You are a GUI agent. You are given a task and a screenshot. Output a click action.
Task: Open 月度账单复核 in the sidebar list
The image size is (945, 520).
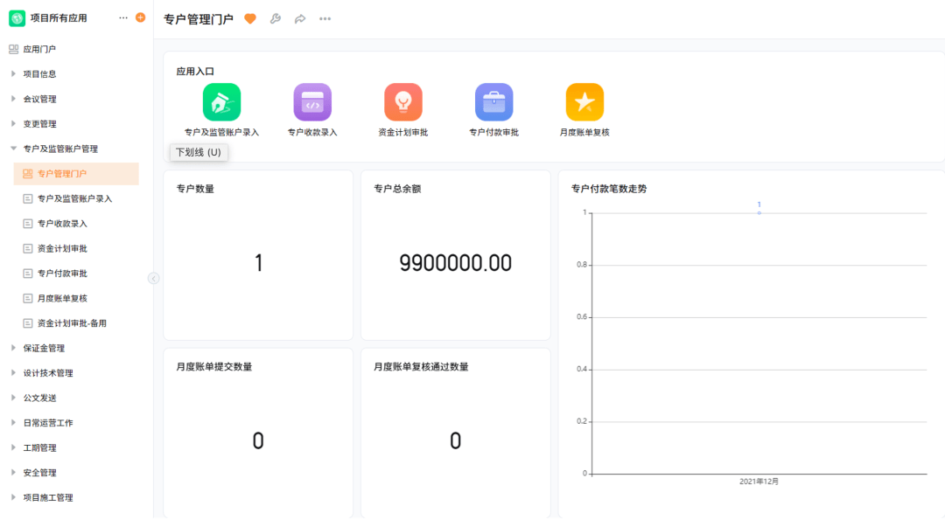[x=62, y=298]
